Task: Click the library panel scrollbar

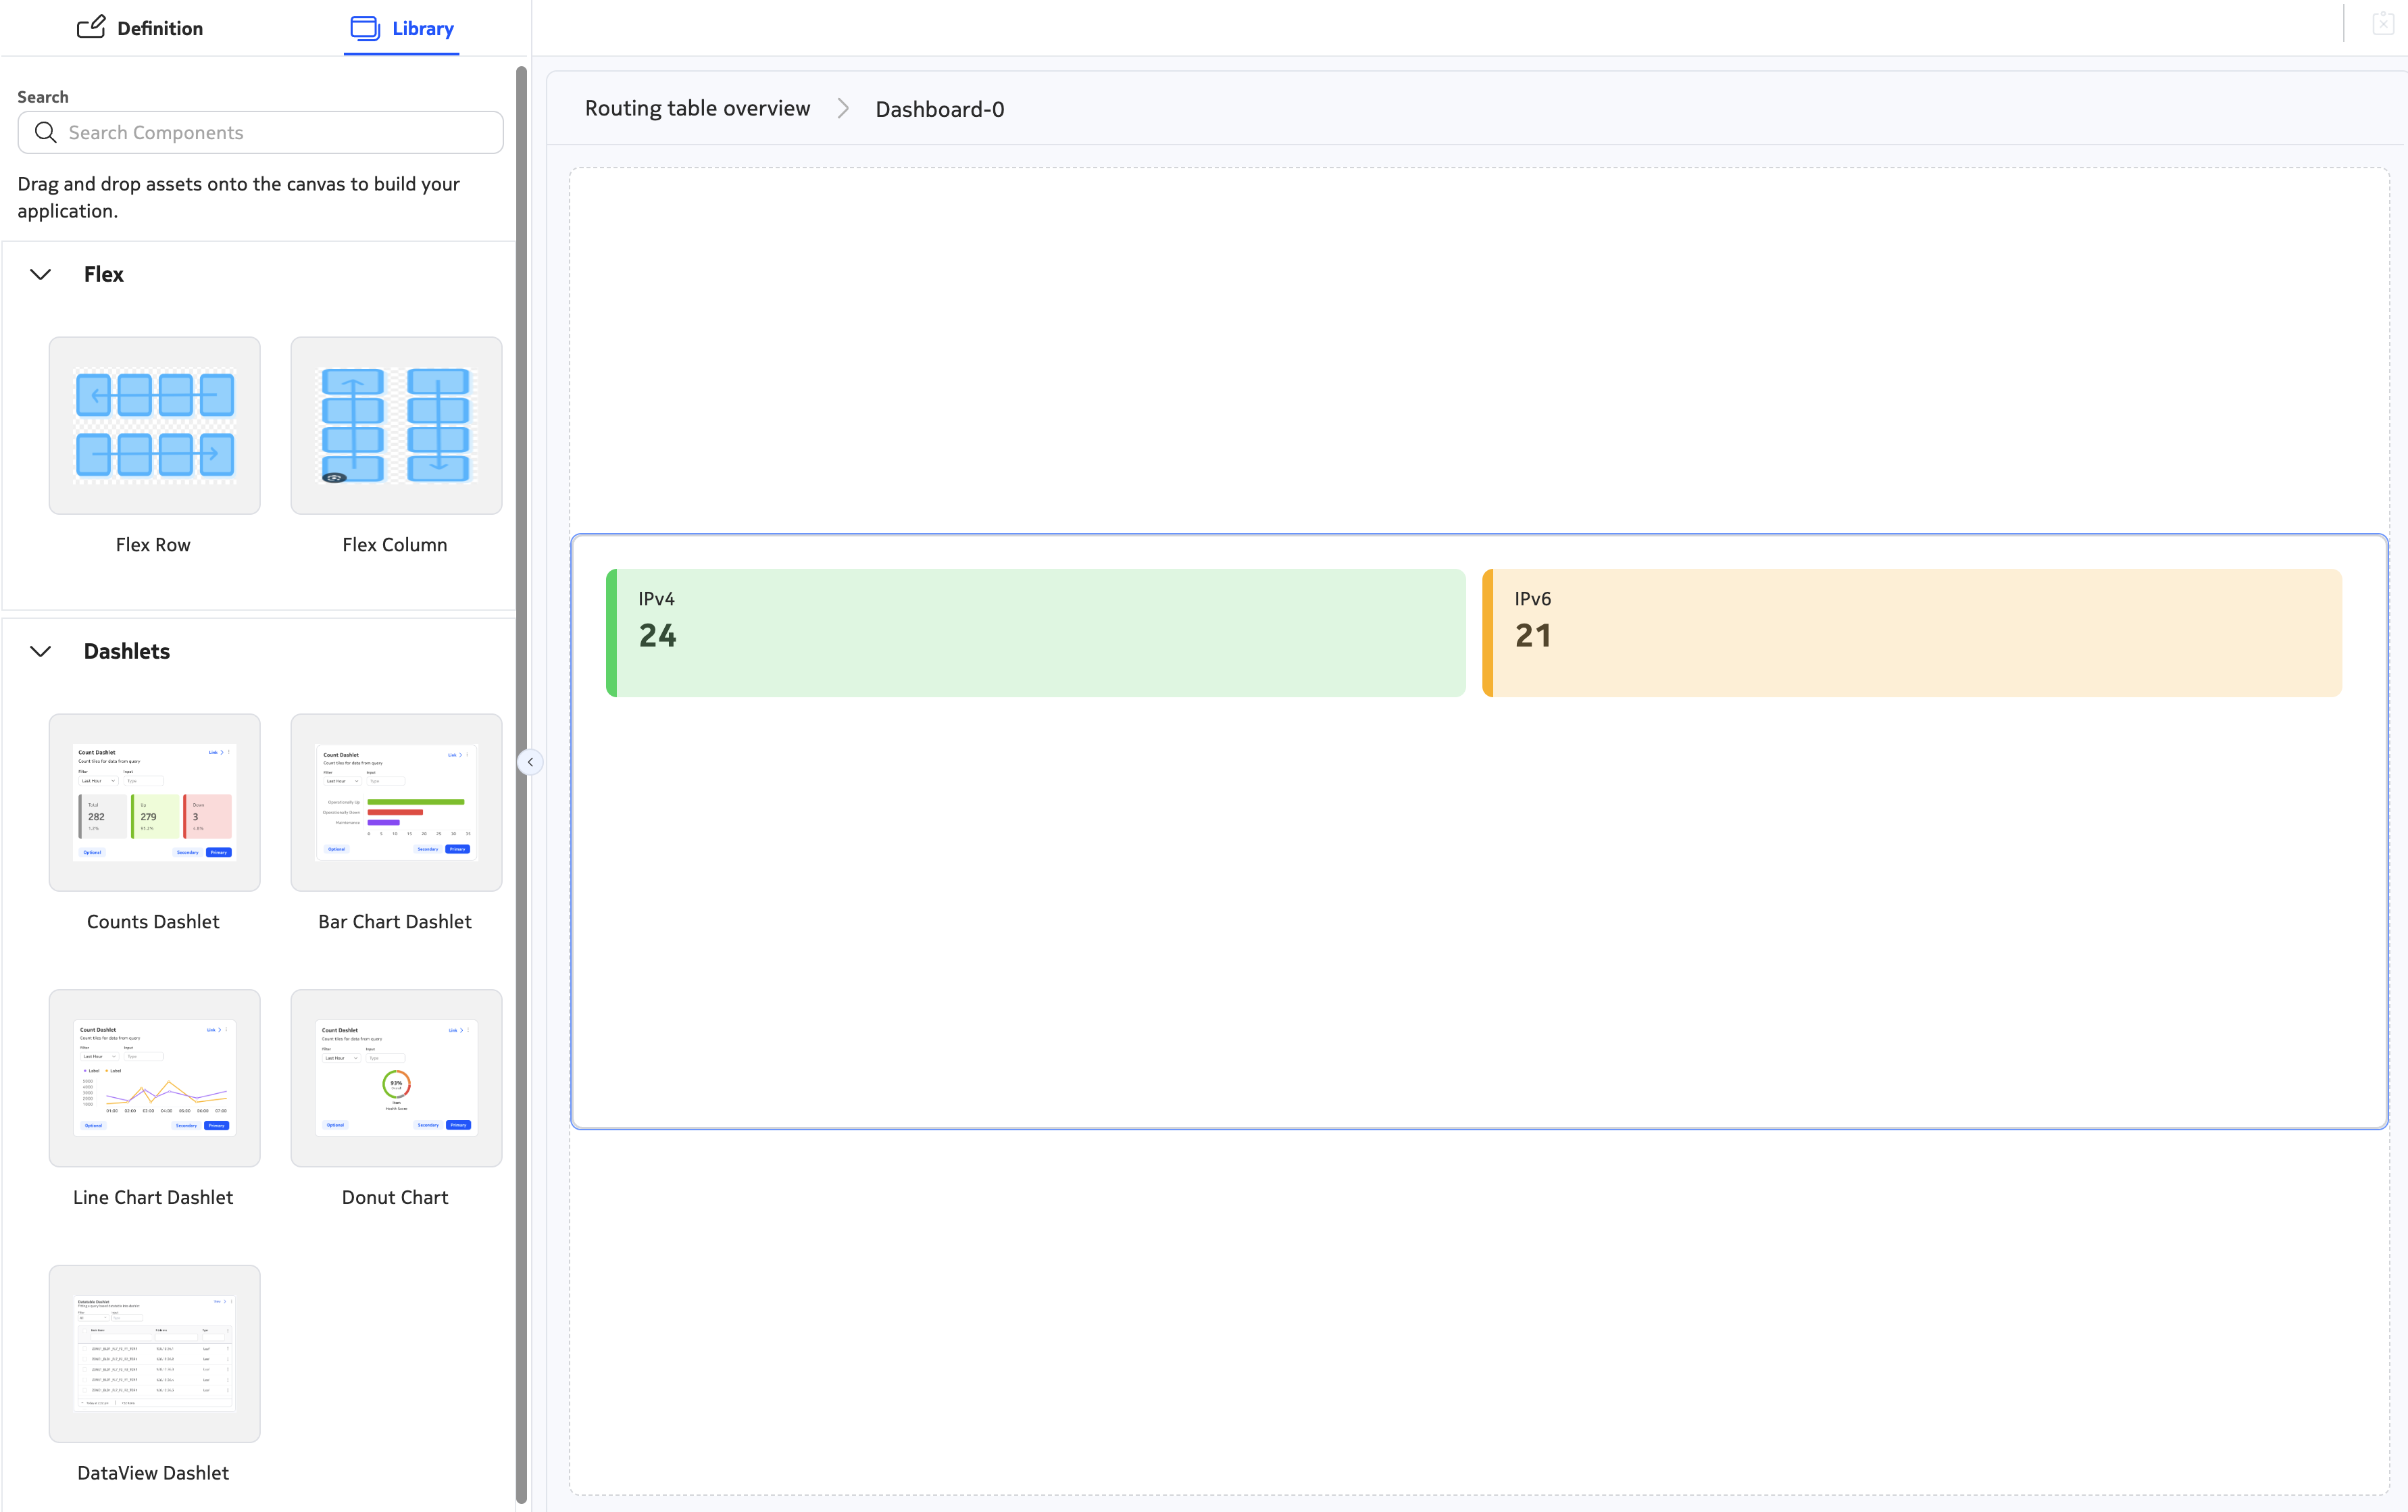Action: (521, 785)
